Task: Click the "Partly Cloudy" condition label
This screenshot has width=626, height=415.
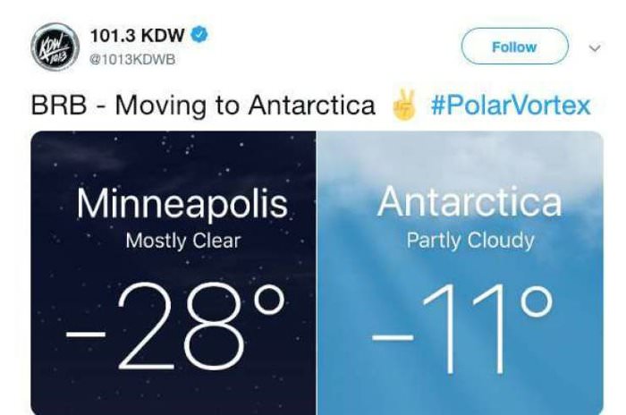Action: (469, 241)
